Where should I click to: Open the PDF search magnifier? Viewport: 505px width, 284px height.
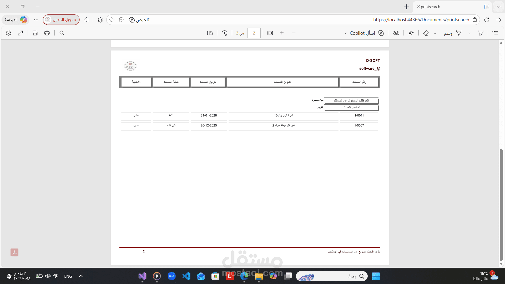click(62, 33)
